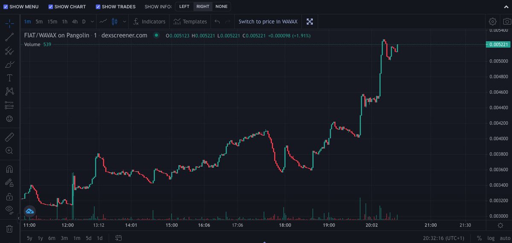
Task: Set show info to RIGHT
Action: click(x=203, y=7)
